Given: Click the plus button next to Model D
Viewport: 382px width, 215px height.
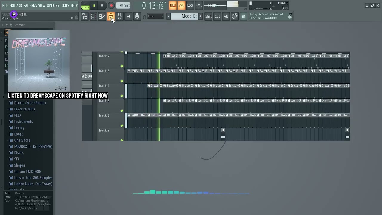Looking at the screenshot, I should pos(200,16).
